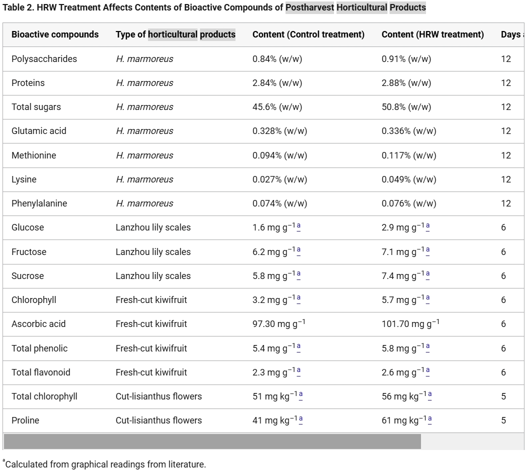Image resolution: width=531 pixels, height=476 pixels.
Task: Click footnote link after Total chlorophyll 51 mg
Action: point(300,395)
